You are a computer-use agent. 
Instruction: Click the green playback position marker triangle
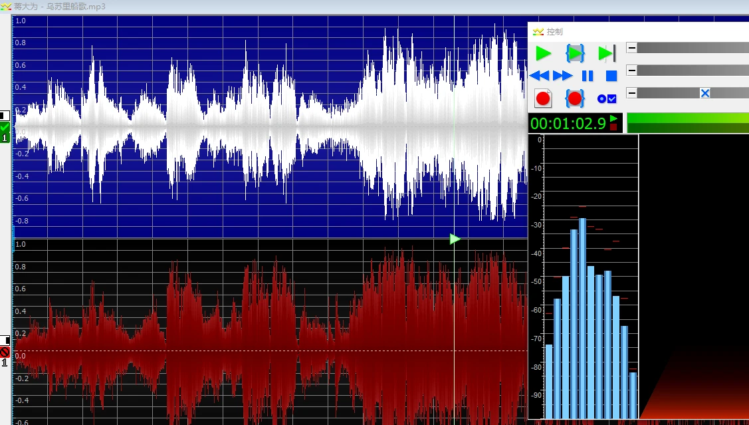(455, 239)
